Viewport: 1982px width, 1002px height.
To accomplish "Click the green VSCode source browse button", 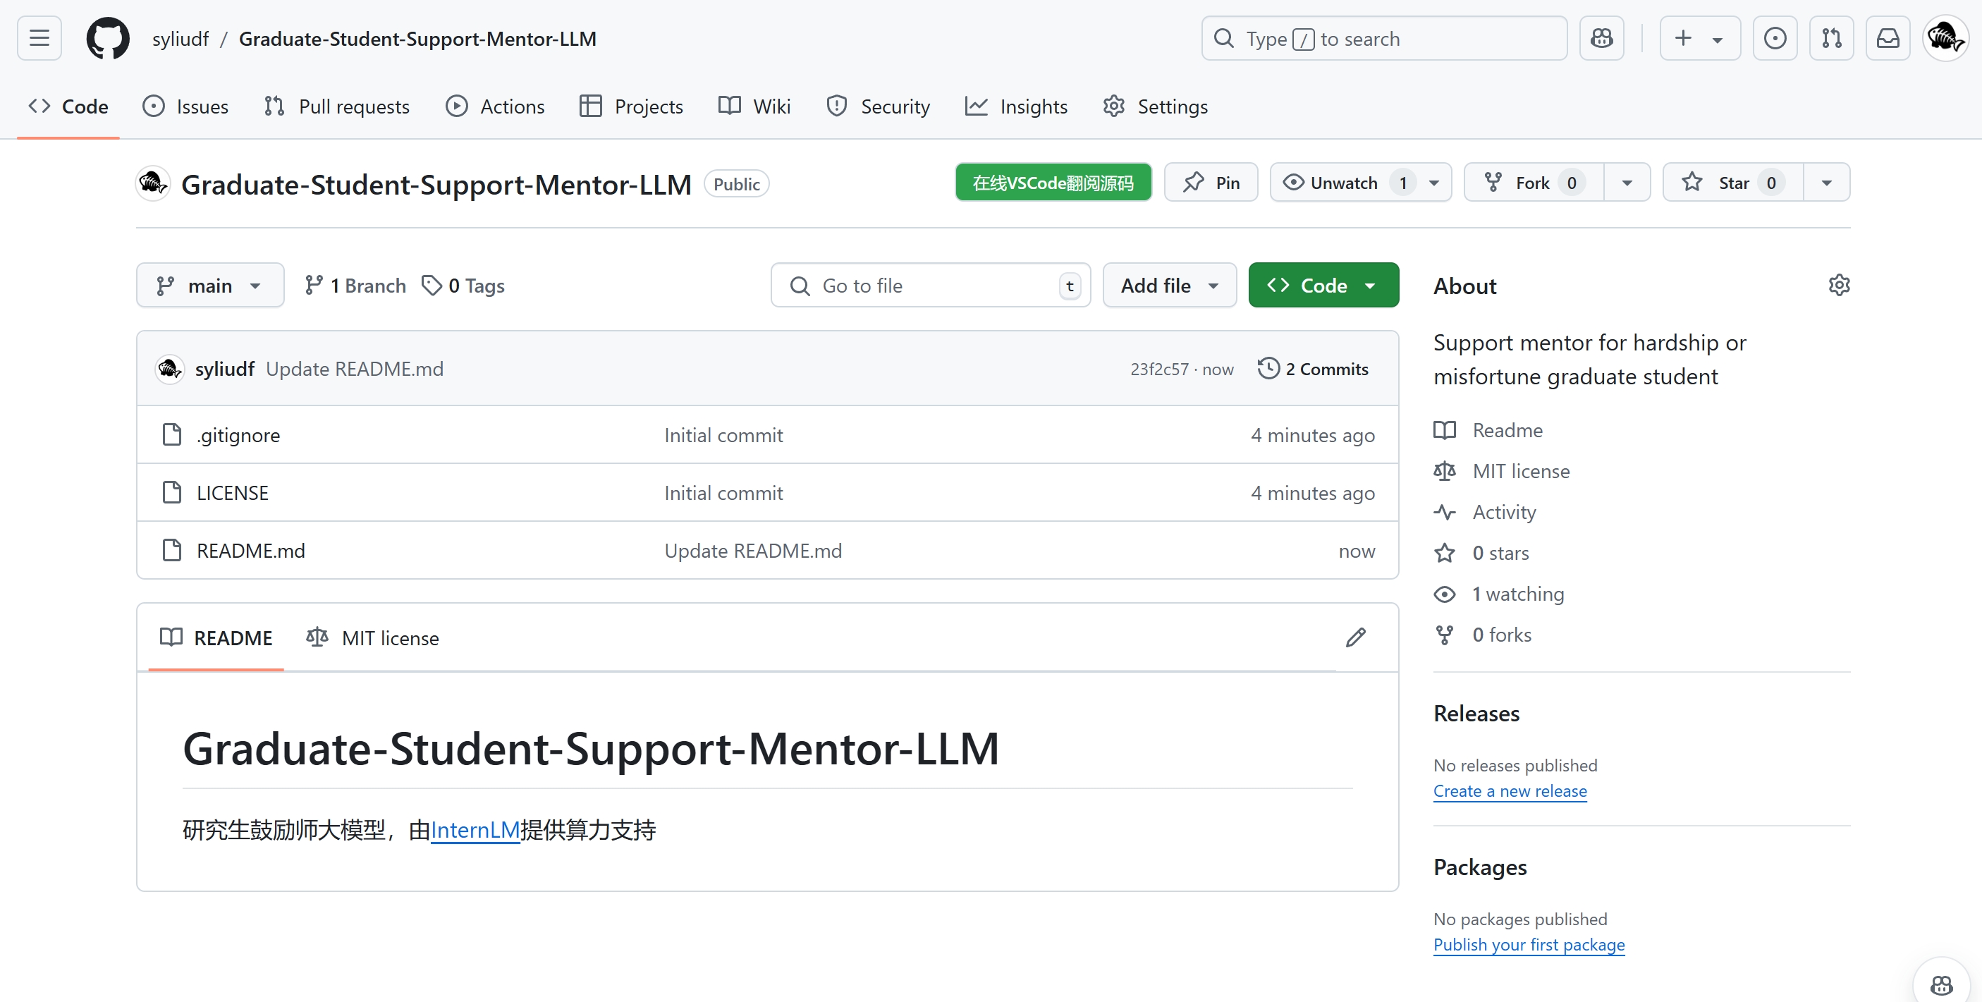I will (1053, 183).
